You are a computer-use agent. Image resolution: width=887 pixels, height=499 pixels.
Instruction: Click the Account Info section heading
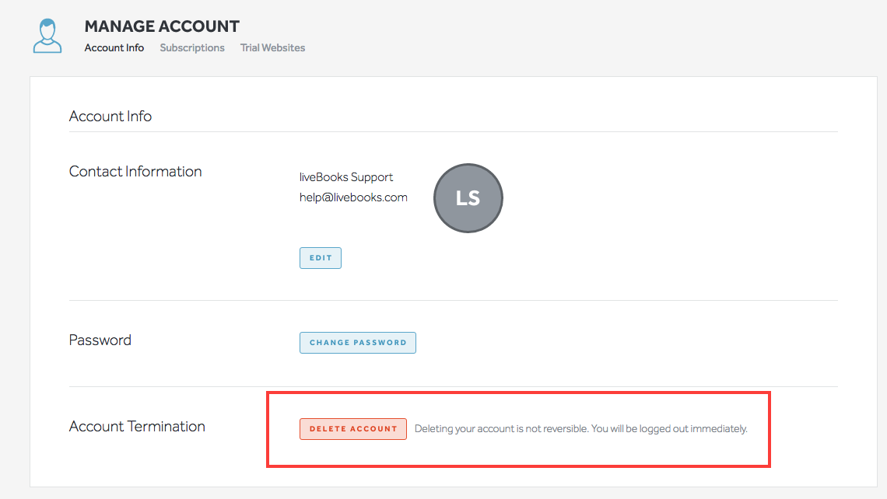click(110, 117)
